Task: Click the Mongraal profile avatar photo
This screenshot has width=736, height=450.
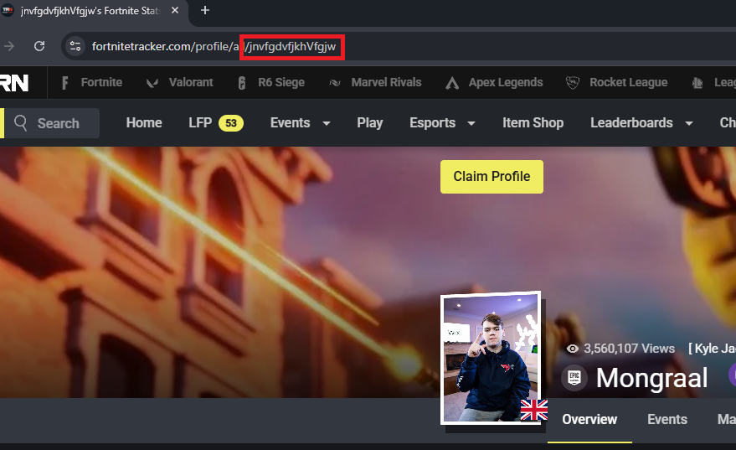Action: (491, 358)
